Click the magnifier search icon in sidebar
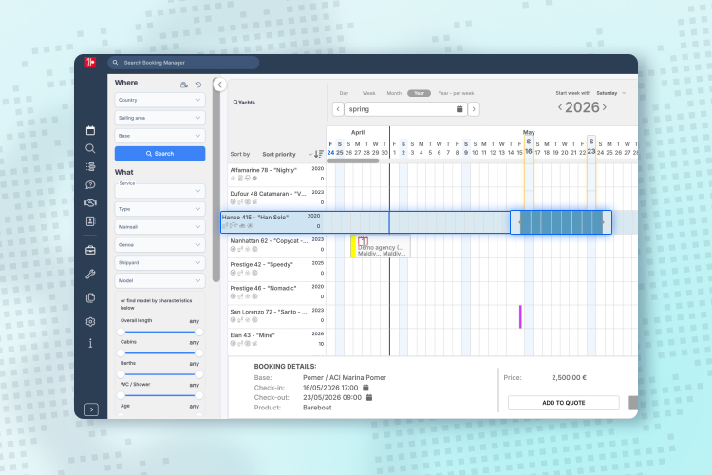 (x=90, y=148)
